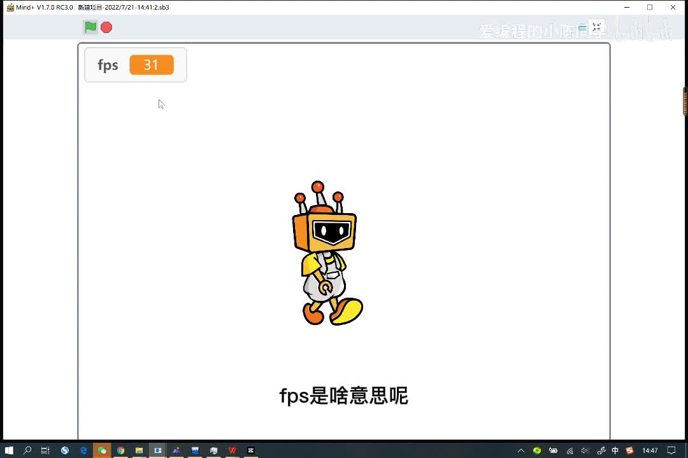
Task: Open the volume control tray icon
Action: tap(584, 450)
